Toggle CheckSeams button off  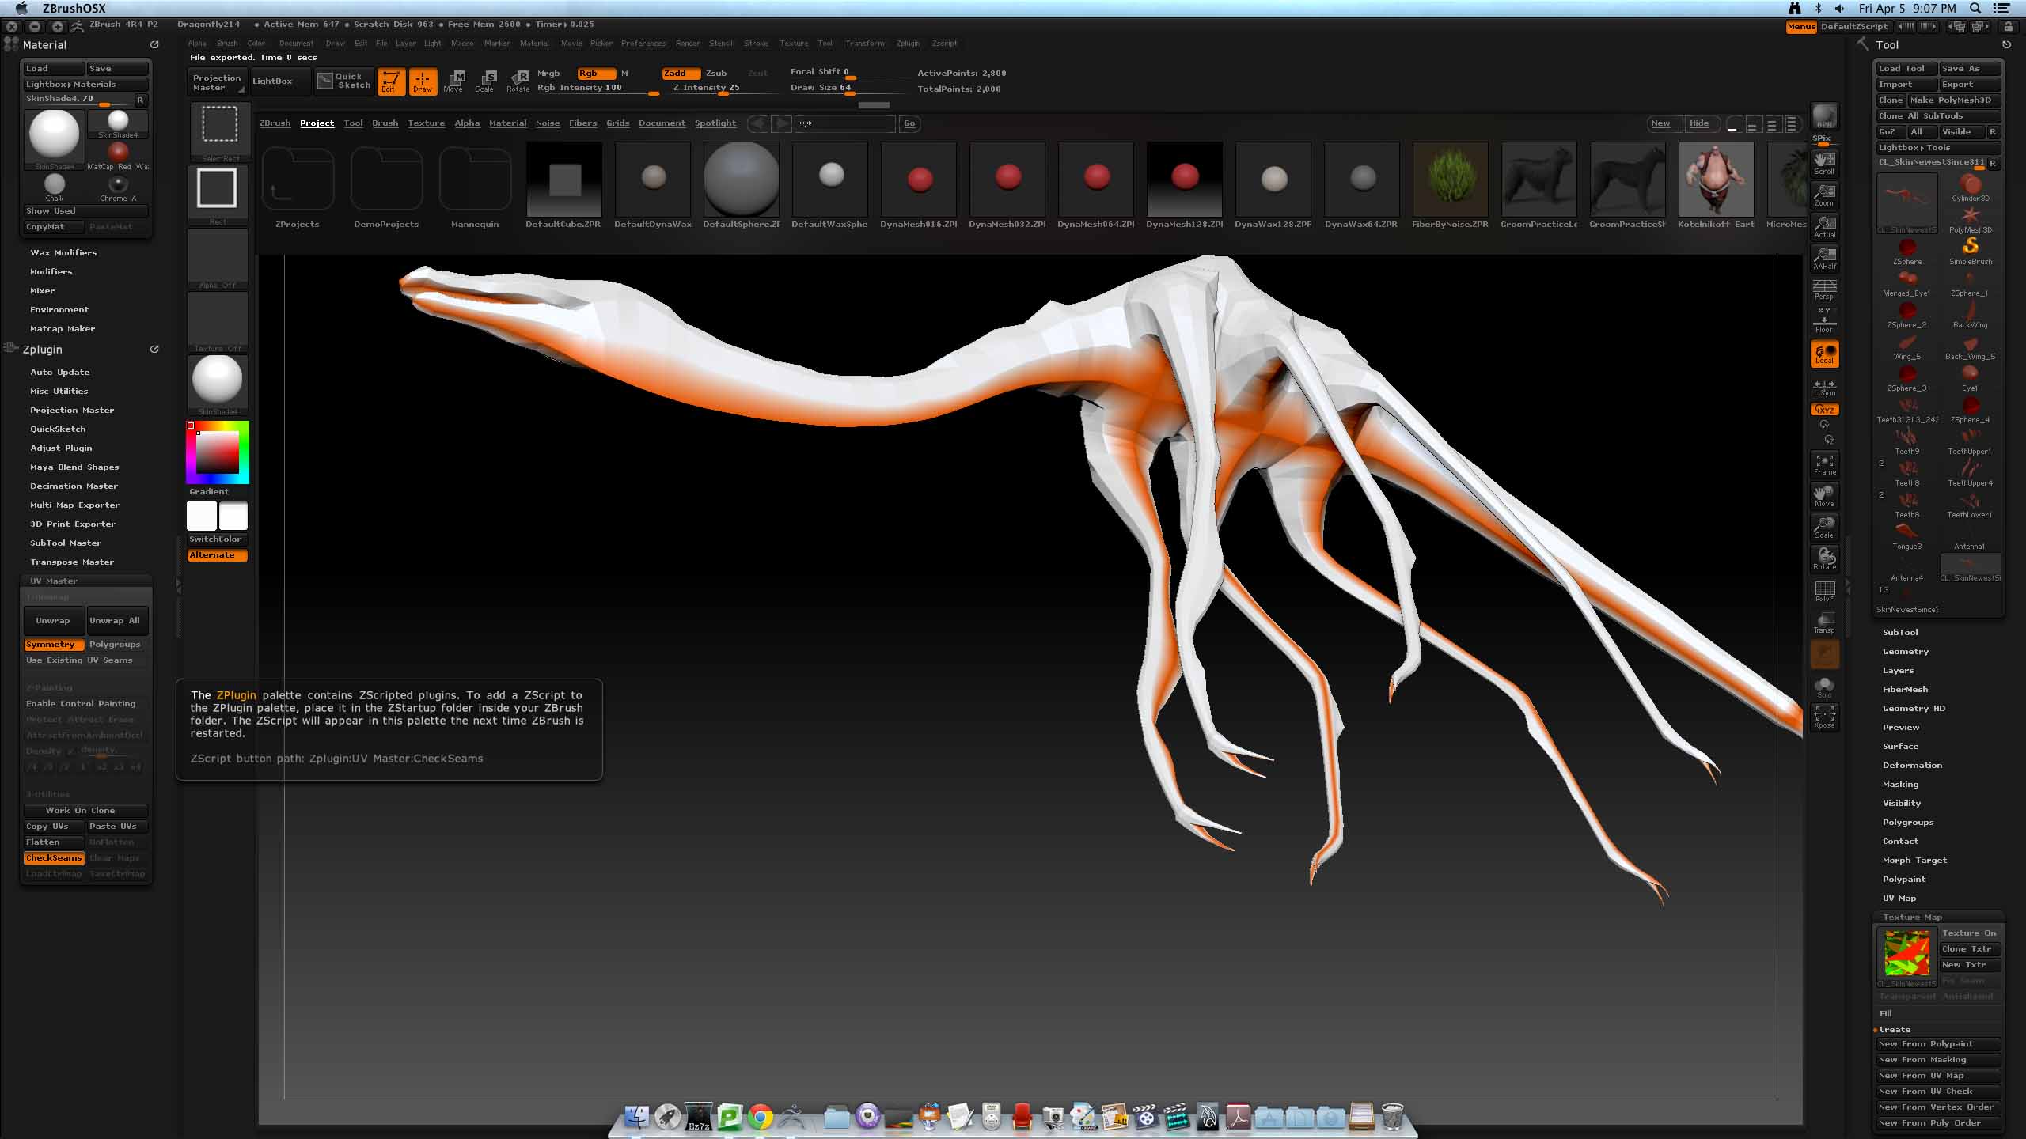pyautogui.click(x=54, y=858)
